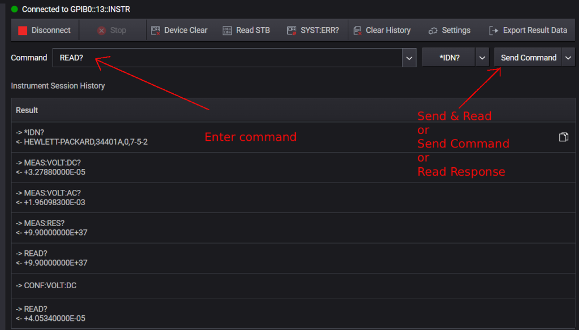Image resolution: width=579 pixels, height=330 pixels.
Task: Focus the Command input field
Action: [227, 58]
